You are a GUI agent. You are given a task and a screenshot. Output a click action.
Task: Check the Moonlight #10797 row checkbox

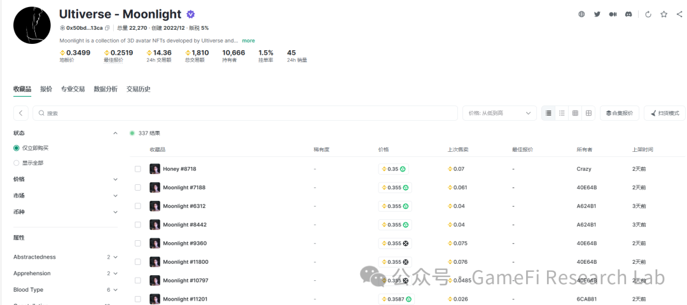click(x=138, y=280)
